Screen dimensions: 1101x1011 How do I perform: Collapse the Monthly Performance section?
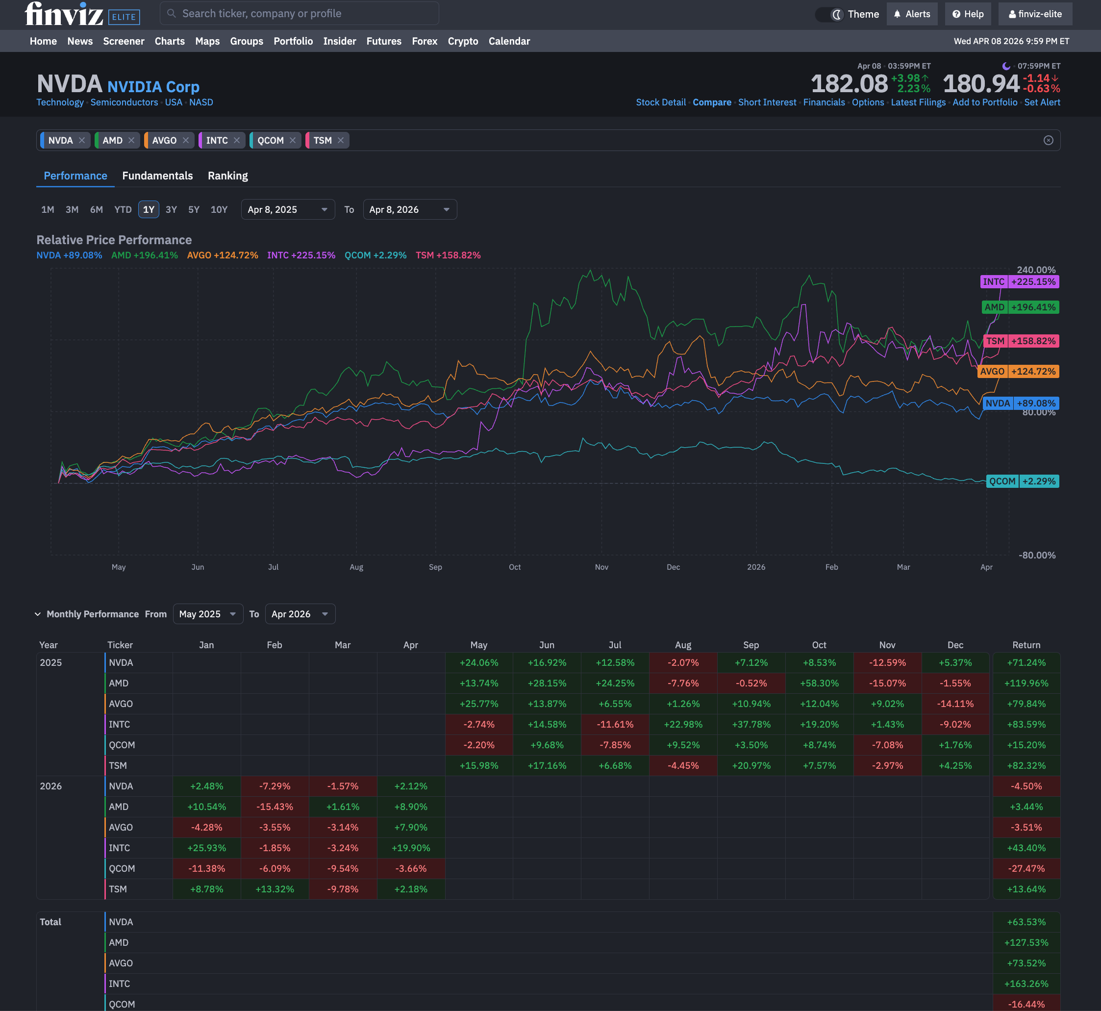pyautogui.click(x=38, y=614)
